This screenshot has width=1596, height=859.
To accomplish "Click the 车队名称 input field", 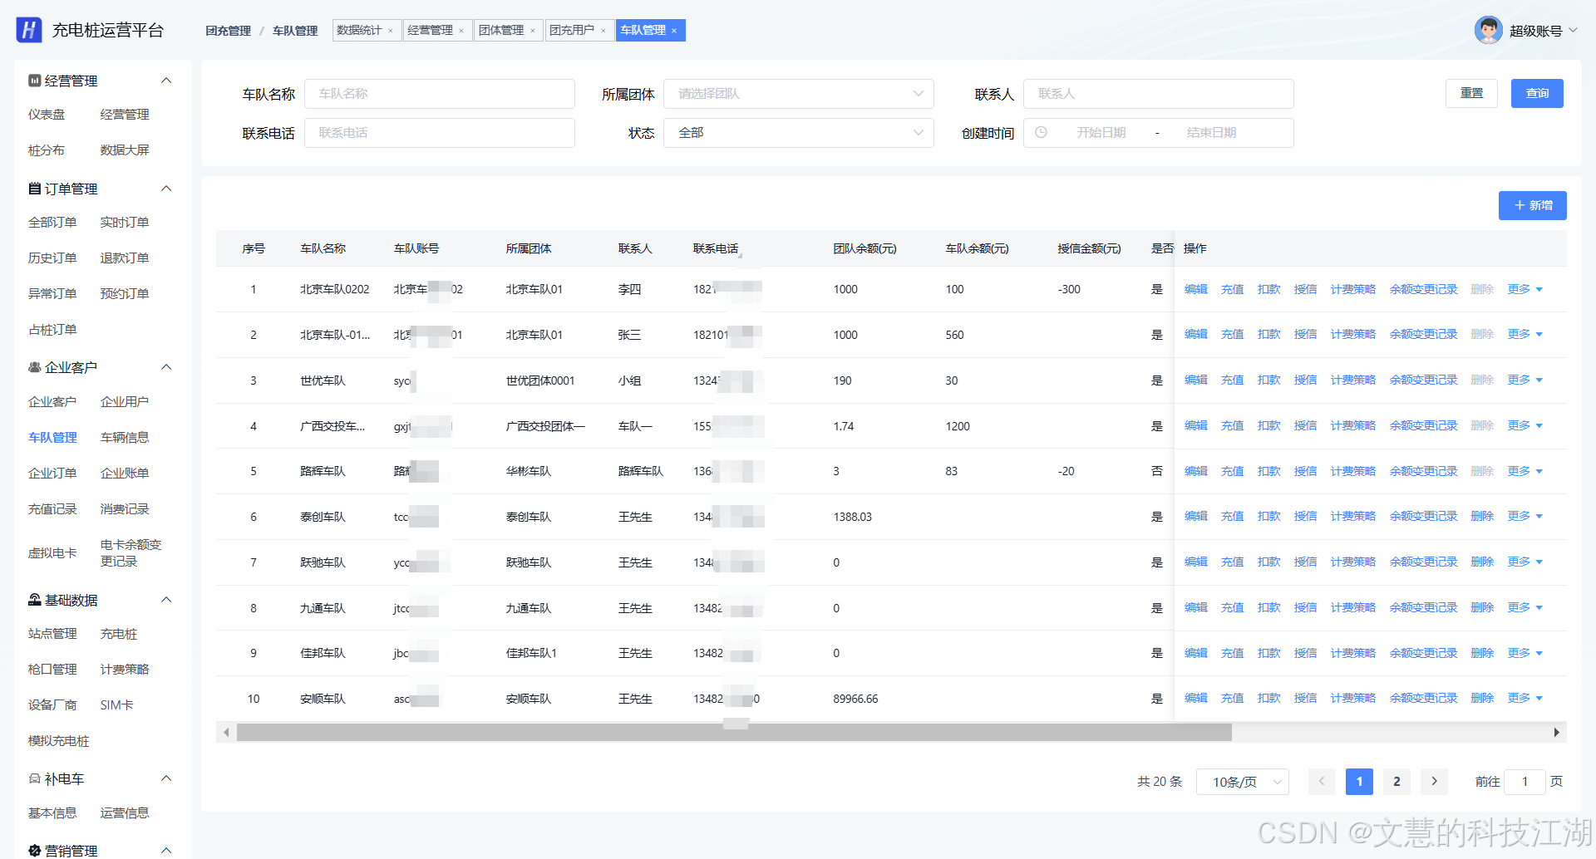I will tap(439, 94).
